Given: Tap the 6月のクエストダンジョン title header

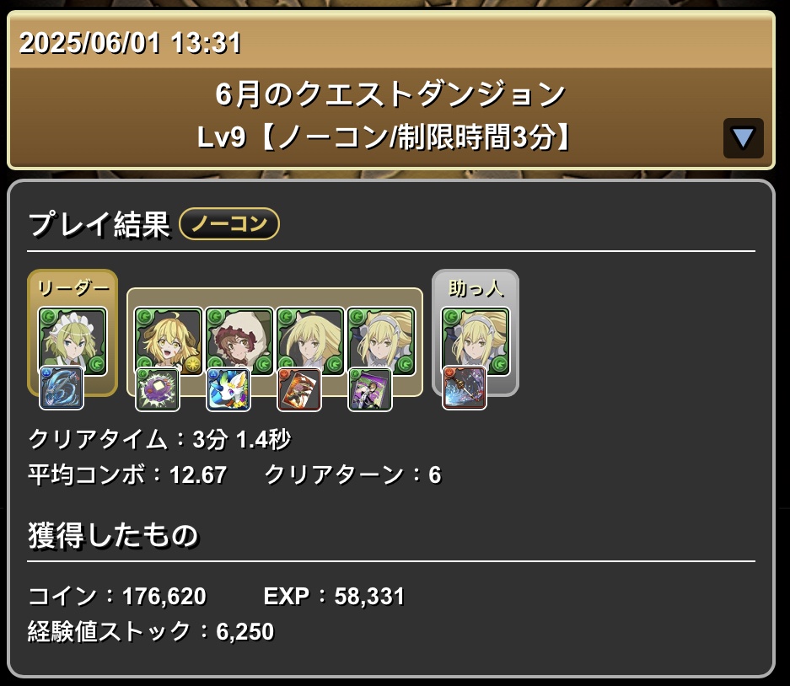Looking at the screenshot, I should click(x=390, y=94).
